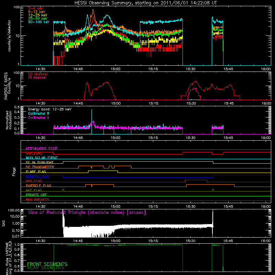This screenshot has height=275, width=275.
Task: Click the 'Collimator 8' legend label
Action: (38, 113)
